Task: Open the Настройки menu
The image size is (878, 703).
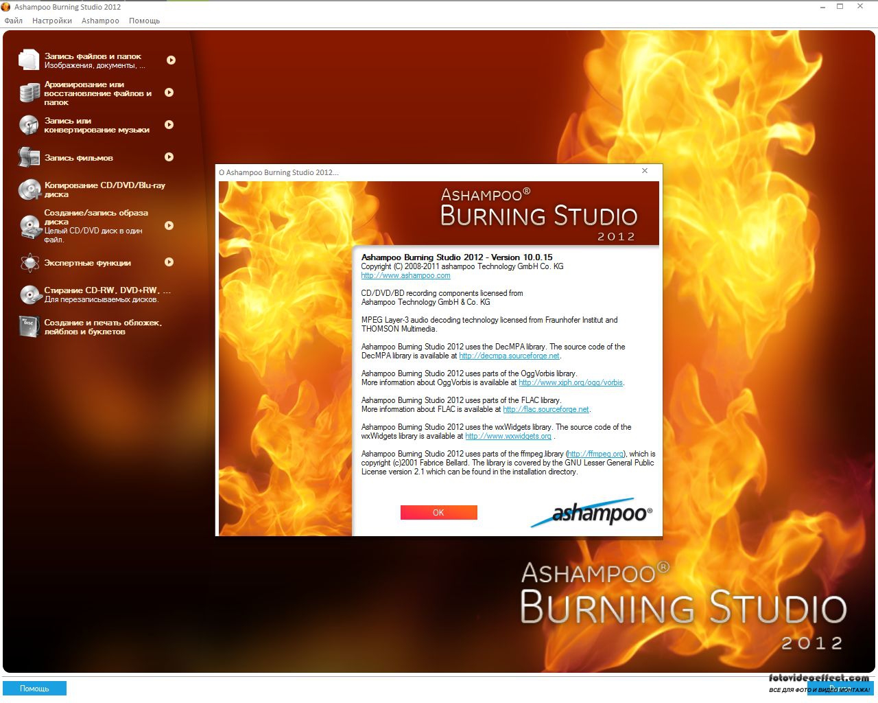Action: pyautogui.click(x=52, y=21)
